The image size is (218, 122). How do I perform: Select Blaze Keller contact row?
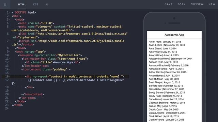[x=167, y=89]
